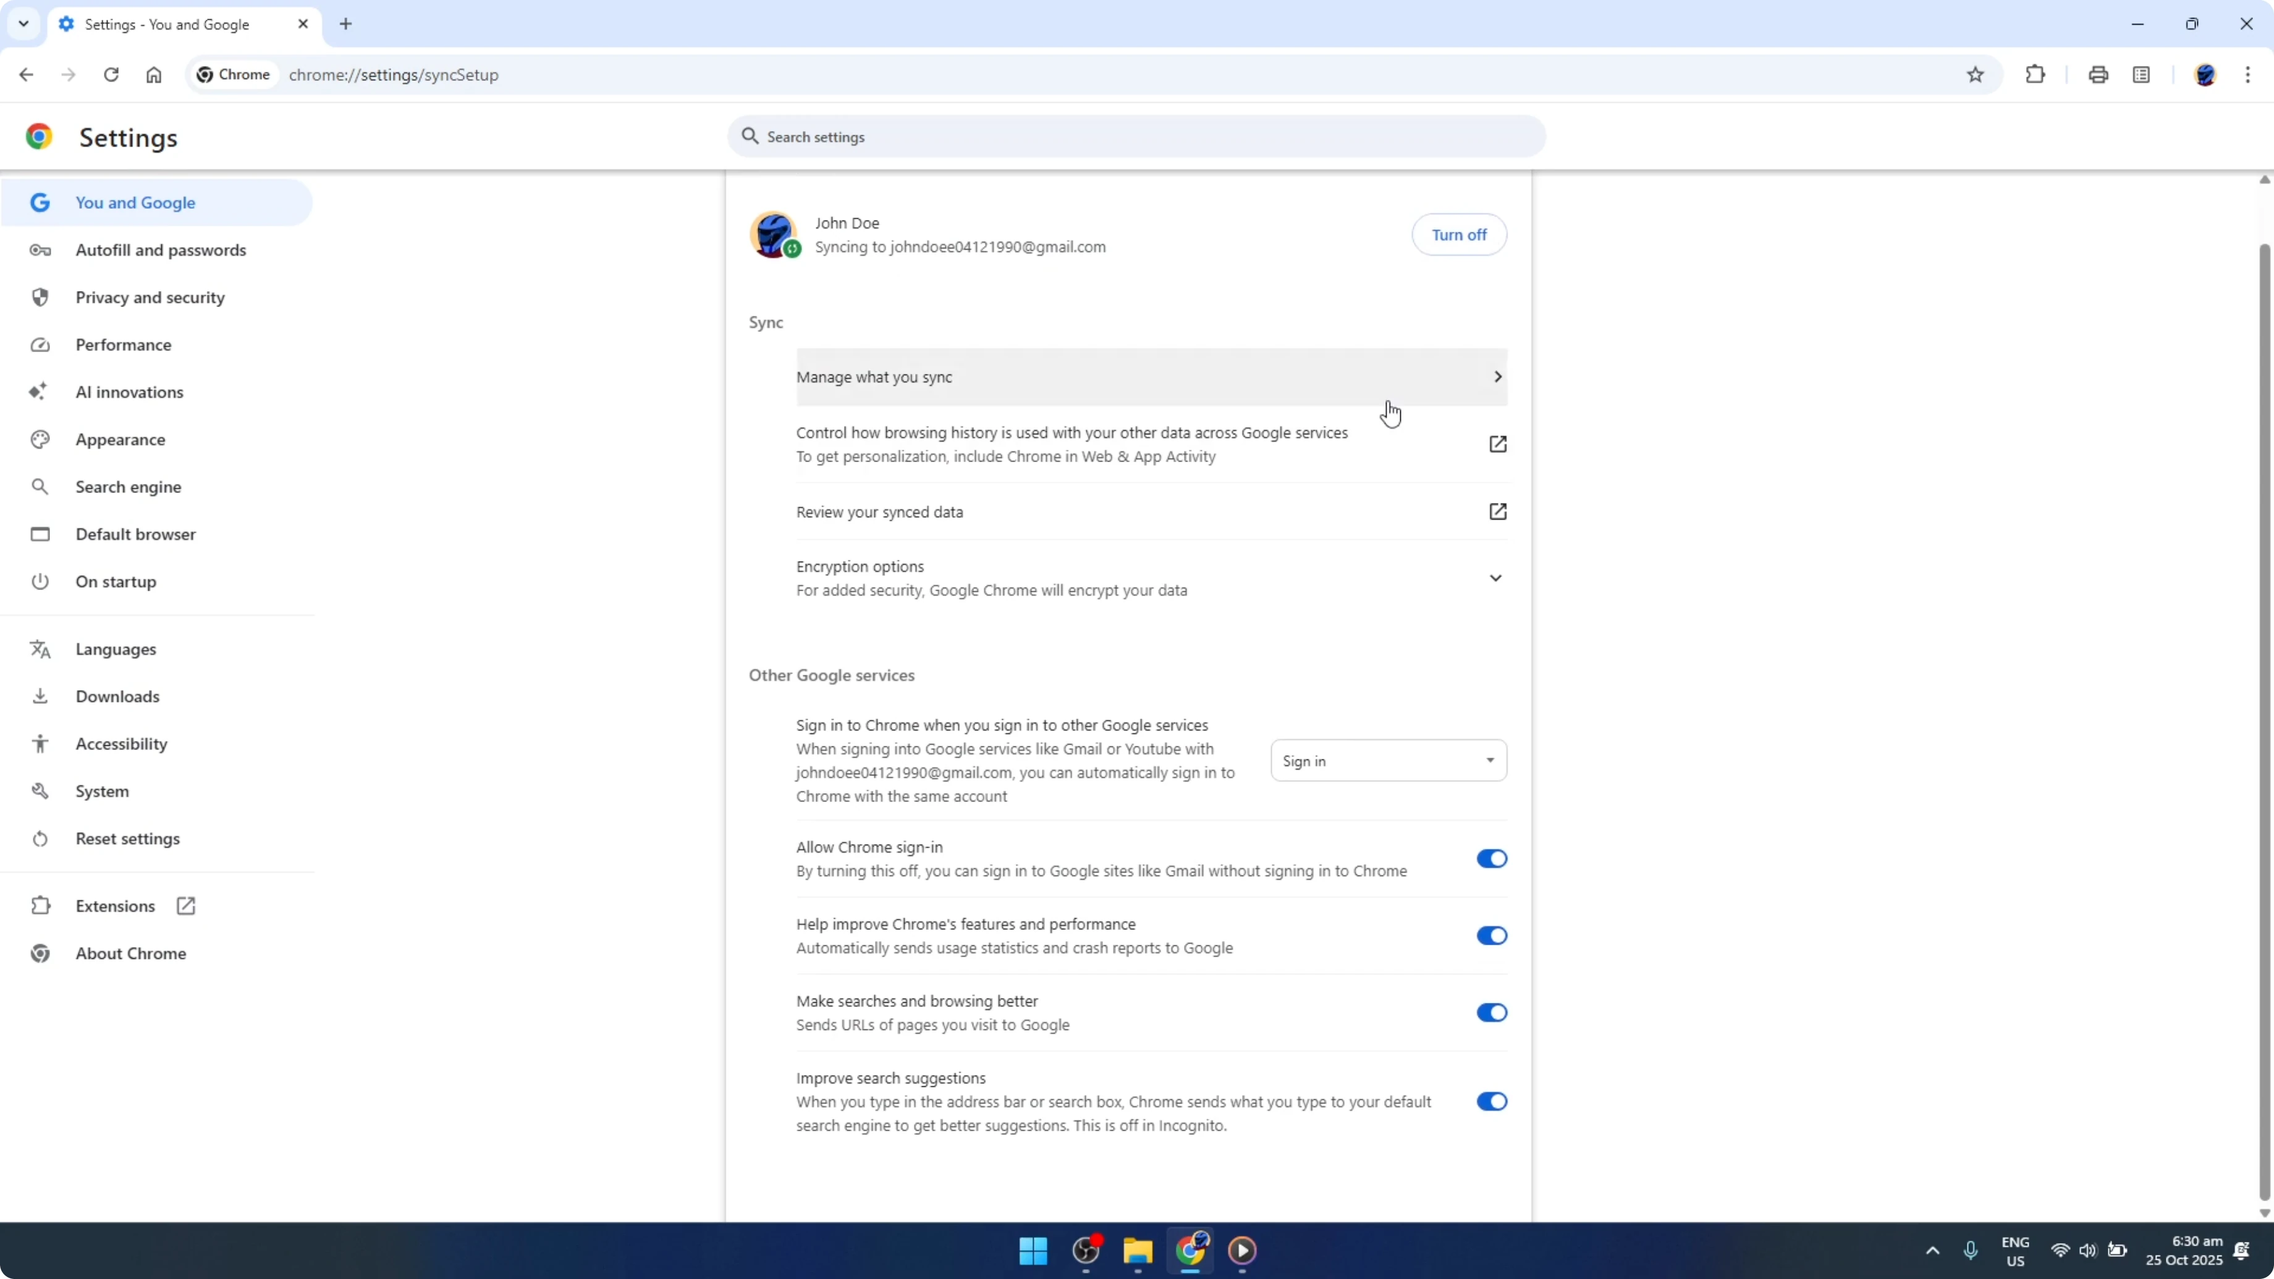
Task: Expand Encryption options
Action: coord(1496,577)
